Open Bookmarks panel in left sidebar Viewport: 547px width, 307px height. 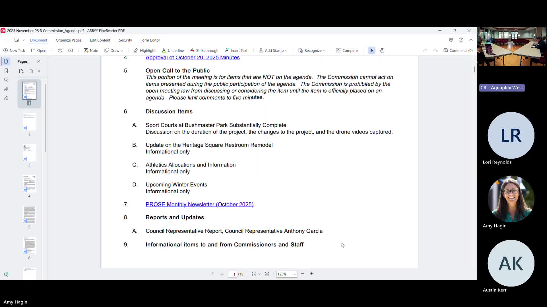tap(6, 71)
